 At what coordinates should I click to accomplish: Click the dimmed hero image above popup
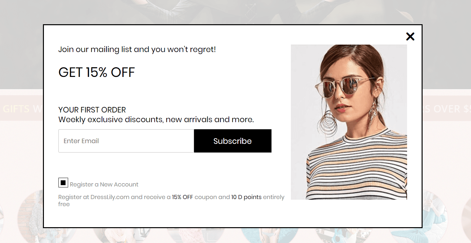click(x=235, y=12)
